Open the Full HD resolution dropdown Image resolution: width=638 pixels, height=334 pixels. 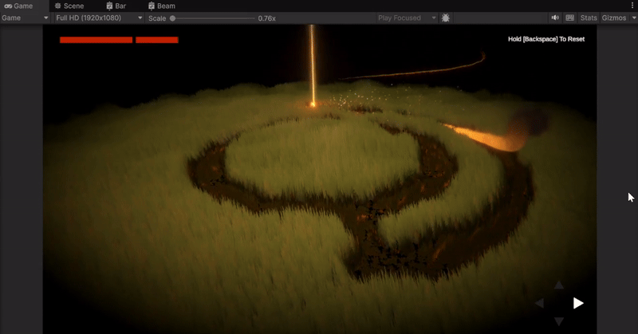coord(99,18)
